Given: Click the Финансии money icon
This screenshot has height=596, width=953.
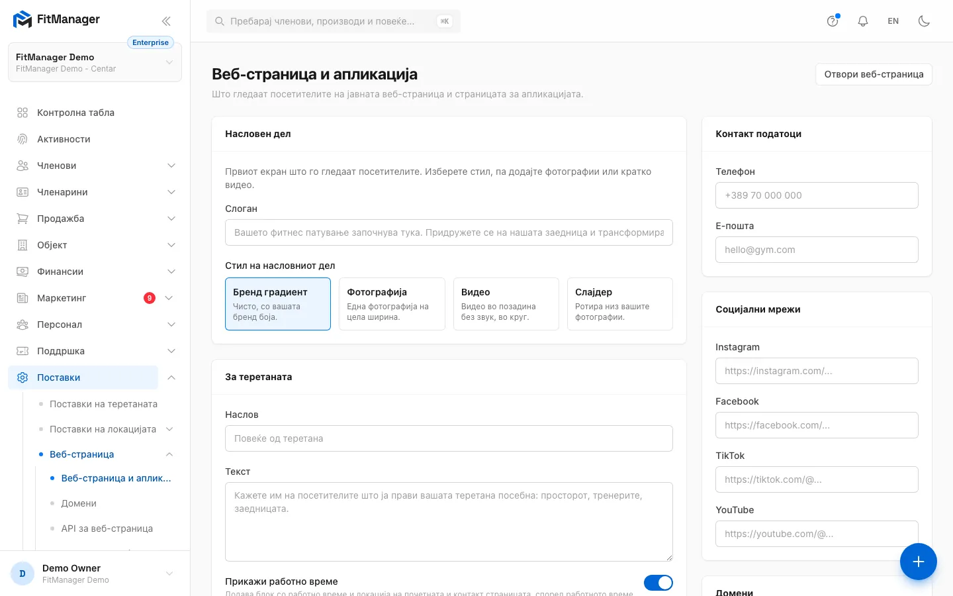Looking at the screenshot, I should point(23,272).
